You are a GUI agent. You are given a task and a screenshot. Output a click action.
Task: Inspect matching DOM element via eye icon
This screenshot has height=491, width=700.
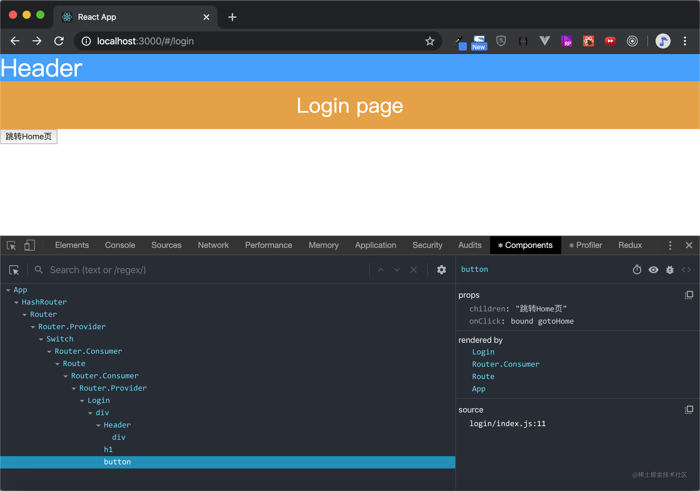click(x=654, y=270)
